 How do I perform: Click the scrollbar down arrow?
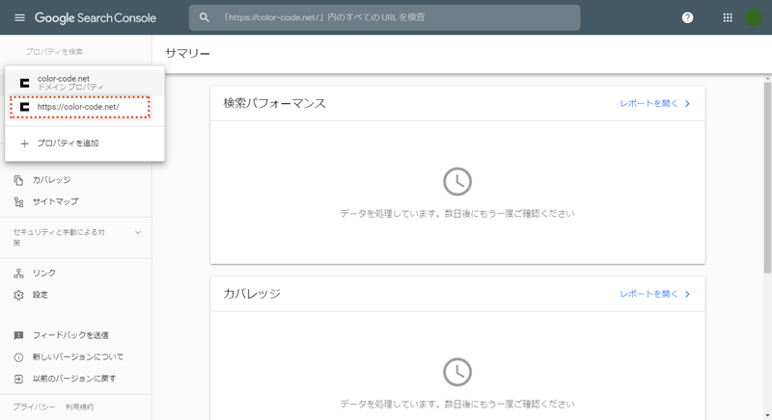(x=767, y=416)
